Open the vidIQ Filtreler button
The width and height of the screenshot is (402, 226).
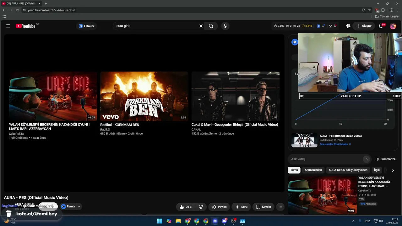click(86, 26)
